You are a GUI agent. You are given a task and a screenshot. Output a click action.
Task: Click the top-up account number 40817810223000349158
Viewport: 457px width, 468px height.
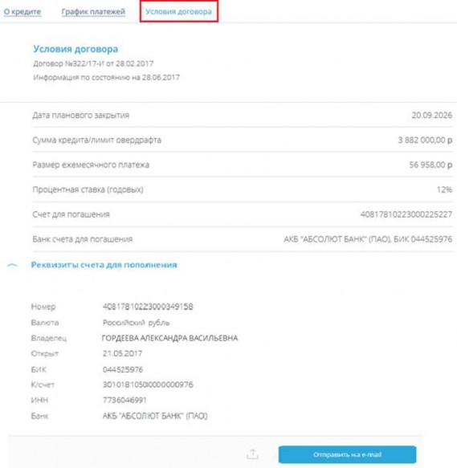coord(148,307)
